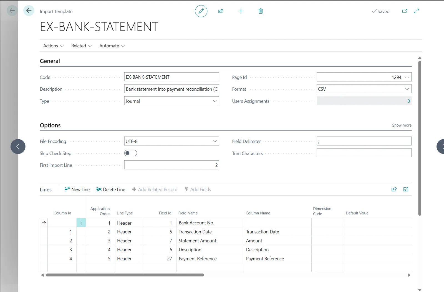Viewport: 444px width, 292px height.
Task: Share the Lines part via share icon
Action: click(394, 189)
